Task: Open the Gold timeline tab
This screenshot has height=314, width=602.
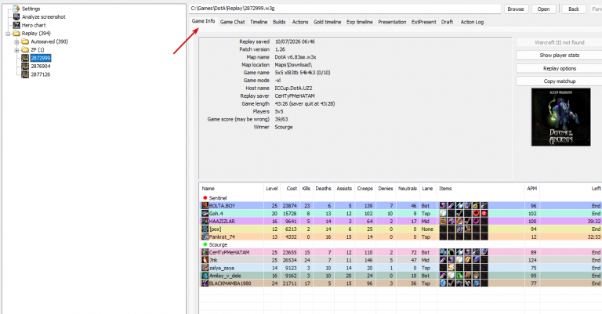Action: click(x=327, y=22)
